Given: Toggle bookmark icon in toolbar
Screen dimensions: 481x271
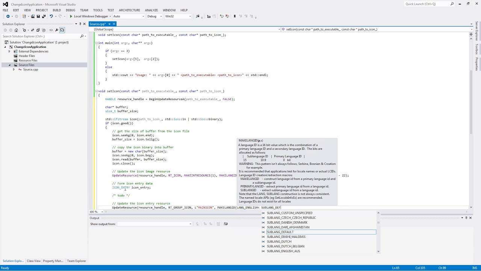Looking at the screenshot, I should (x=234, y=16).
